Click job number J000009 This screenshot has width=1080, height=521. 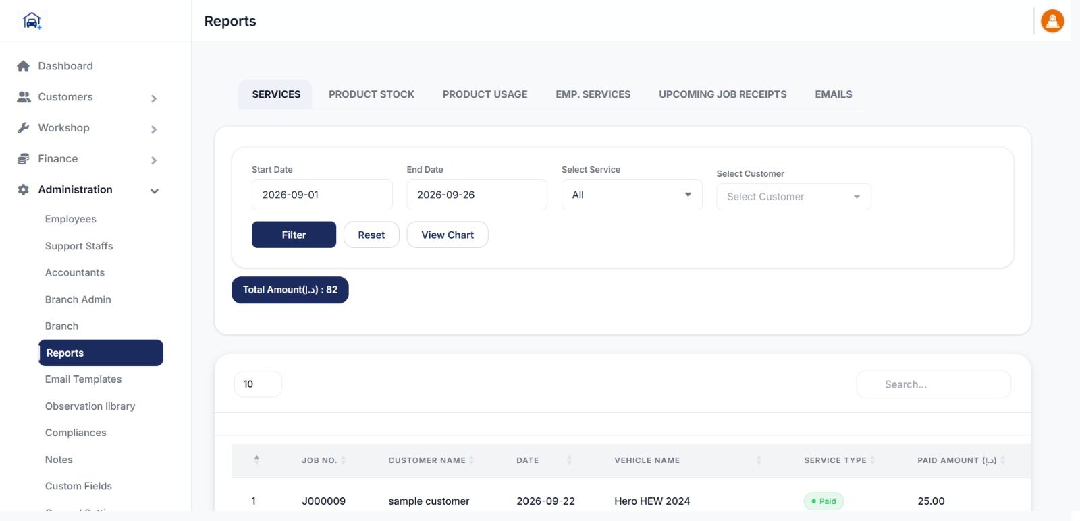(324, 501)
